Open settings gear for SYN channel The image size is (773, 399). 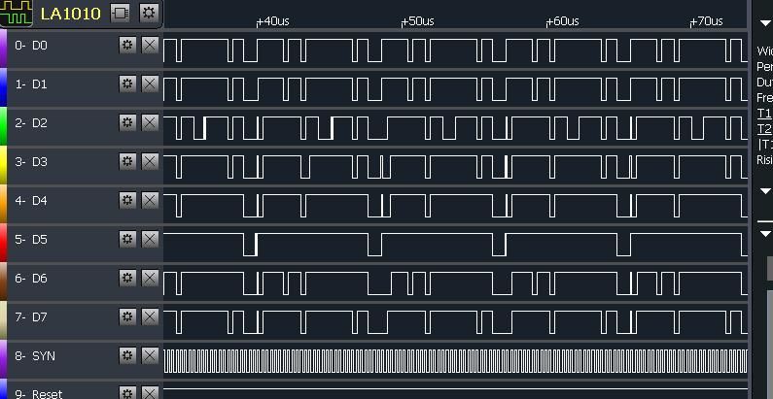click(x=127, y=355)
